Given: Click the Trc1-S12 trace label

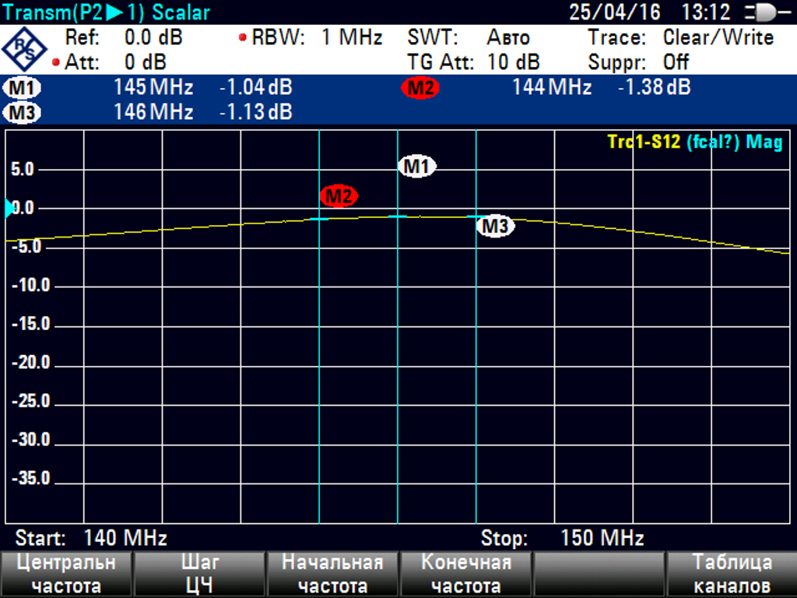Looking at the screenshot, I should point(644,142).
